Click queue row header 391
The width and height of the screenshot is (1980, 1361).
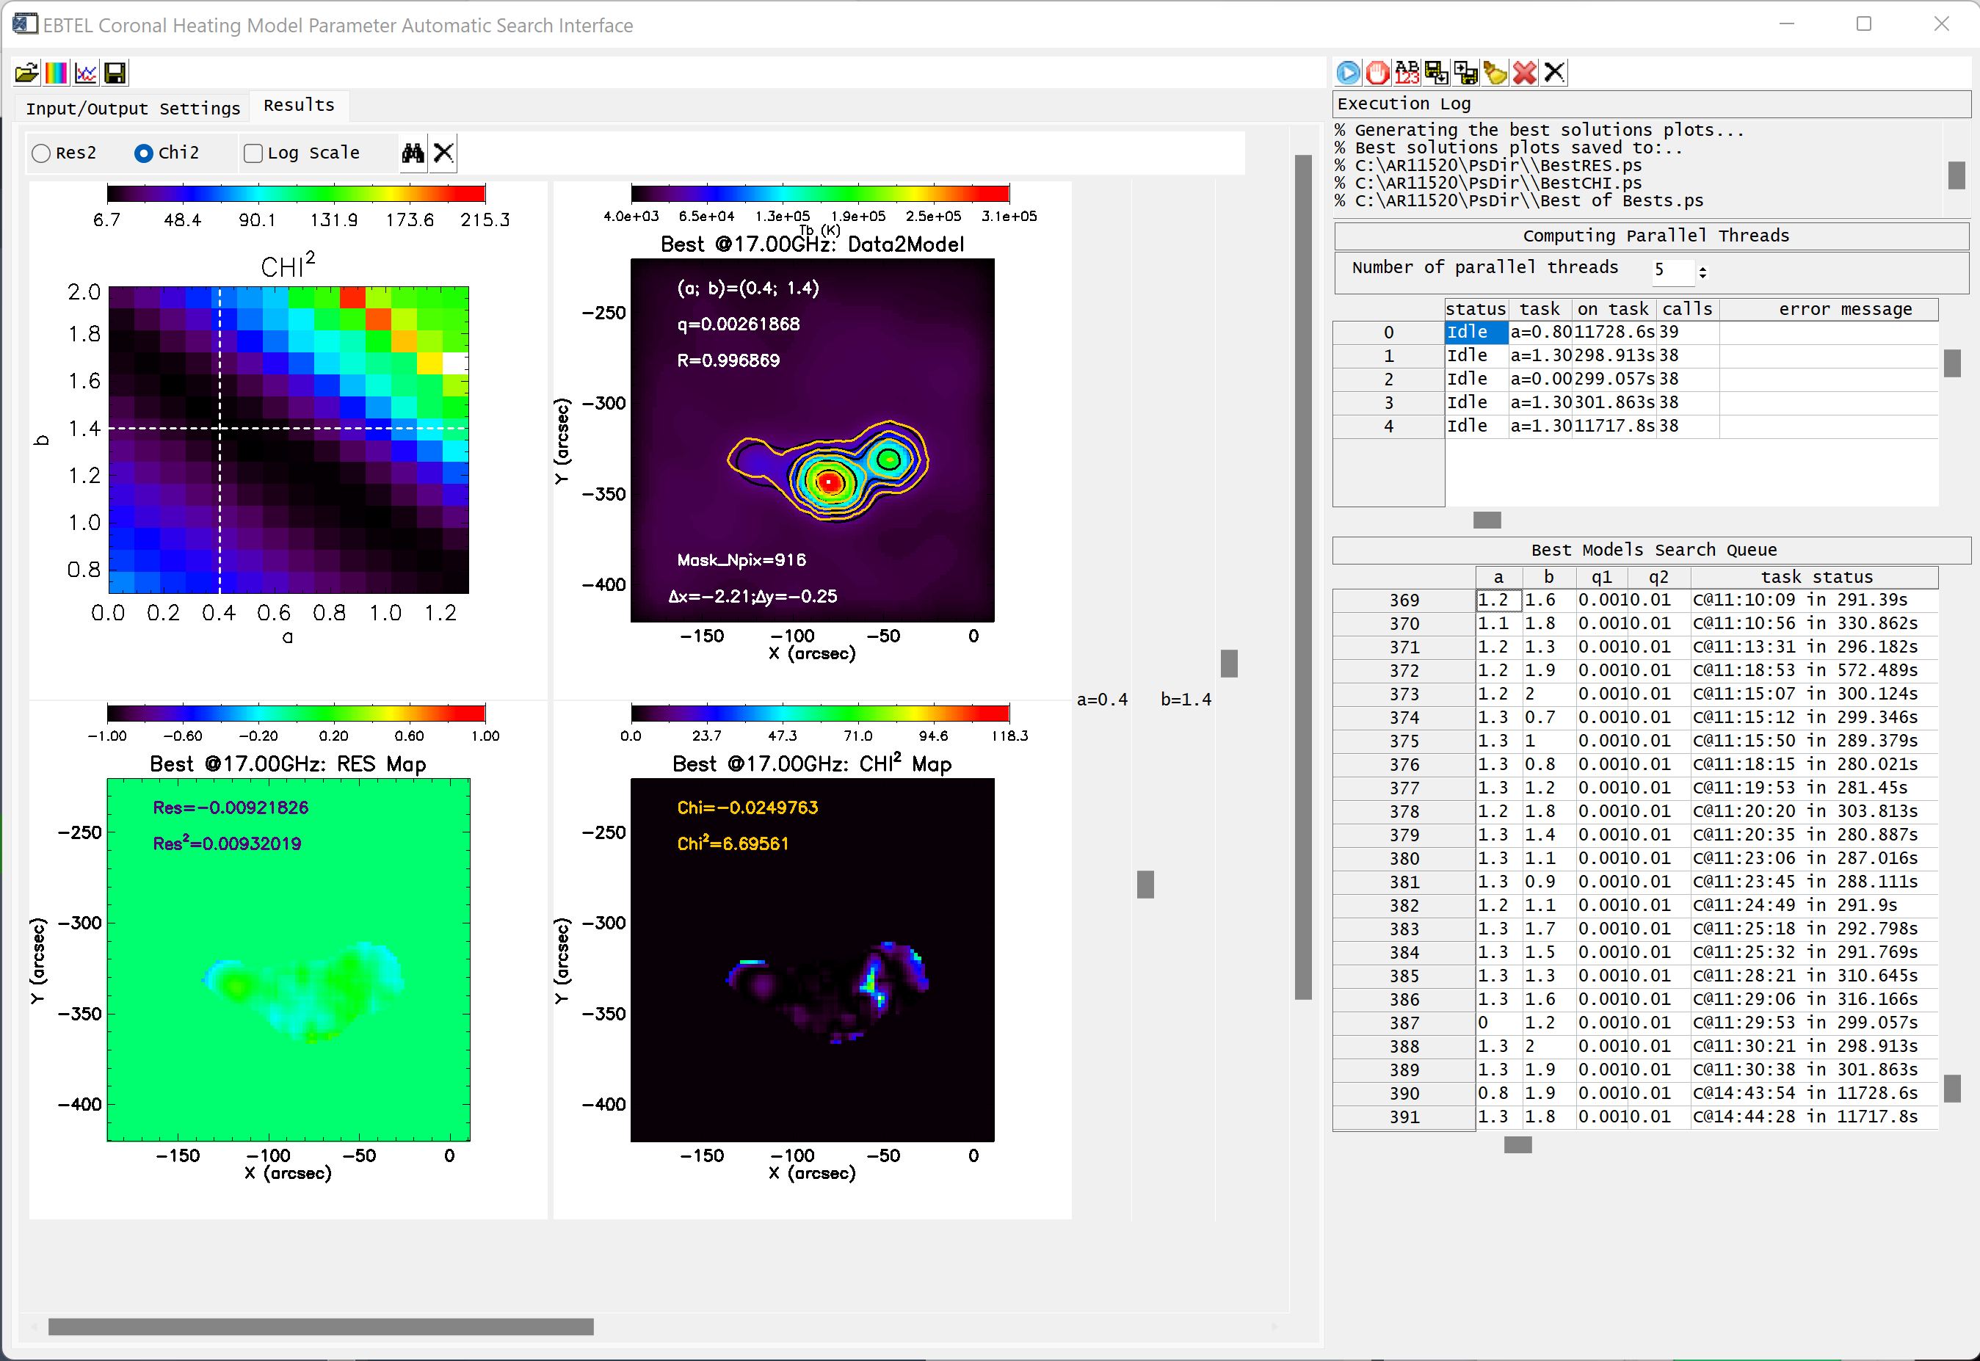point(1404,1117)
